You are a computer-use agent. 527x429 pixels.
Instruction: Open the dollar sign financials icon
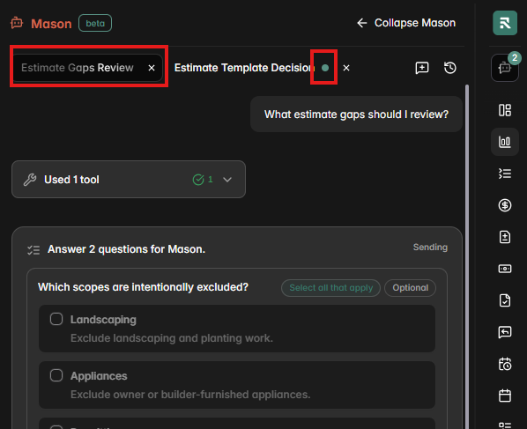(x=504, y=205)
